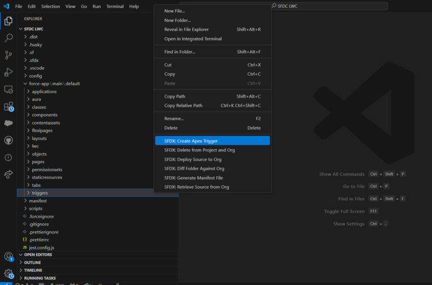Select New File... from context menu

[x=174, y=11]
